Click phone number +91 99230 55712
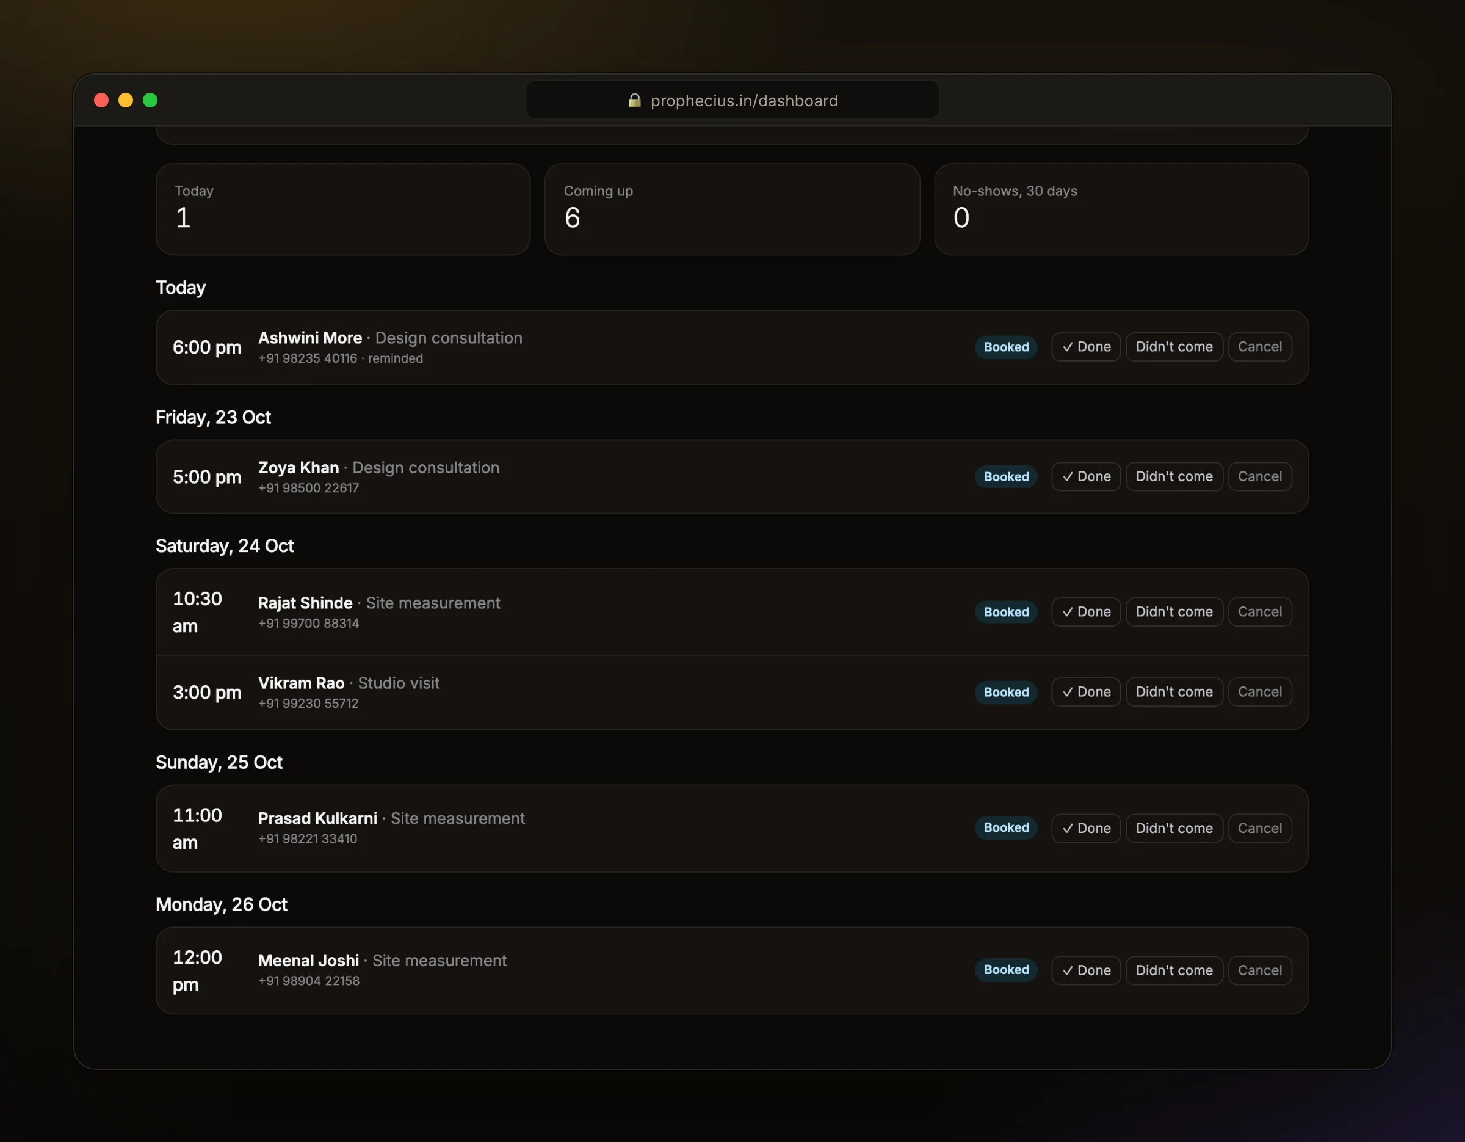Viewport: 1465px width, 1142px height. (x=308, y=703)
